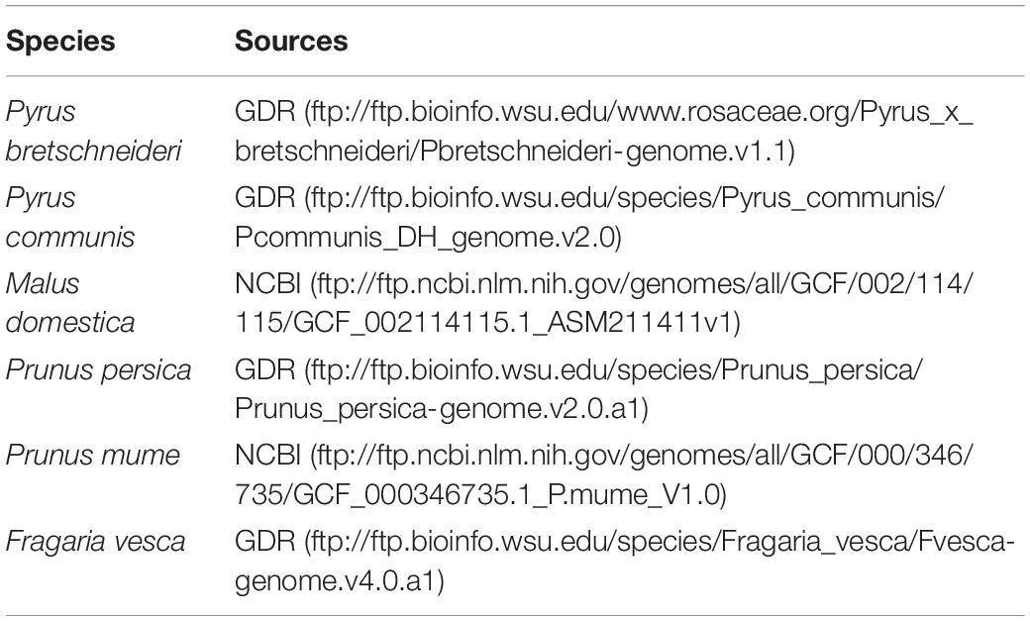Image resolution: width=1030 pixels, height=621 pixels.
Task: Click the Species column header
Action: point(60,41)
